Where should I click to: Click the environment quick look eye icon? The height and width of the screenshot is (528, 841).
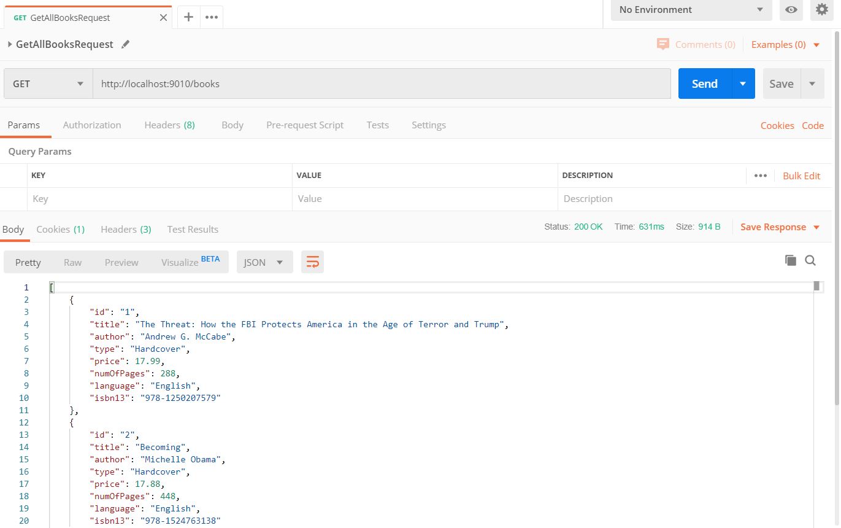791,10
